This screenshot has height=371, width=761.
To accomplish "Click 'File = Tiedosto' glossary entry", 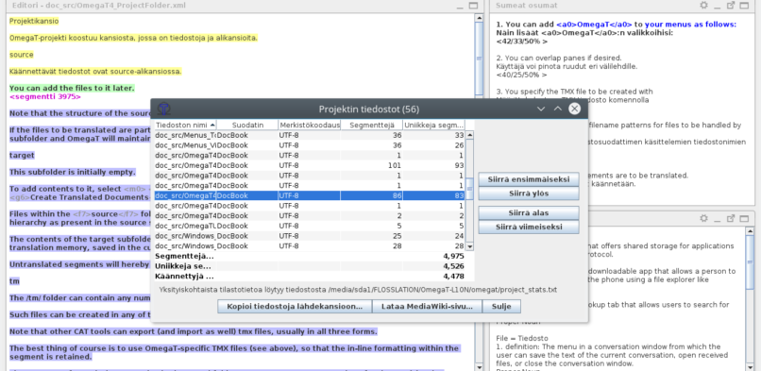I will (522, 338).
